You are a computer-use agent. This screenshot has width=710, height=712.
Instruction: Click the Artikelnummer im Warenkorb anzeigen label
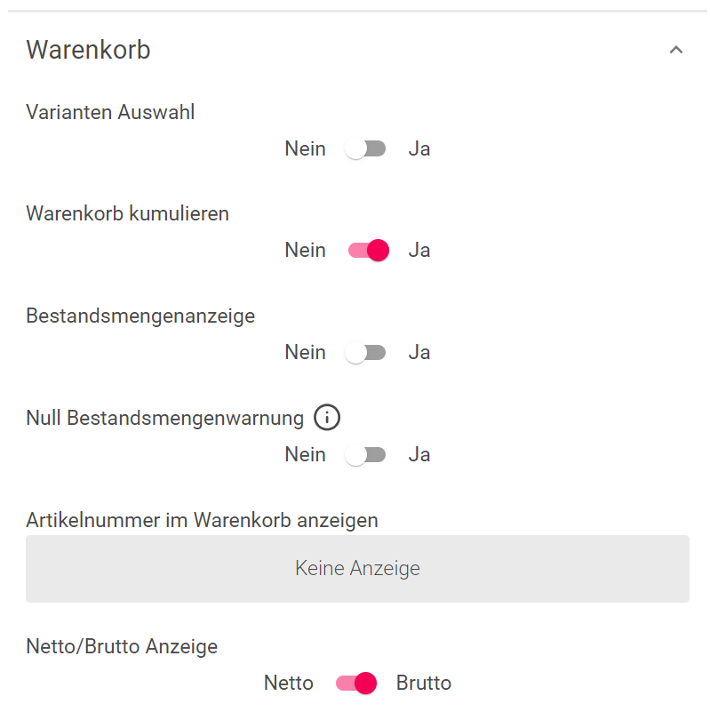pyautogui.click(x=203, y=520)
